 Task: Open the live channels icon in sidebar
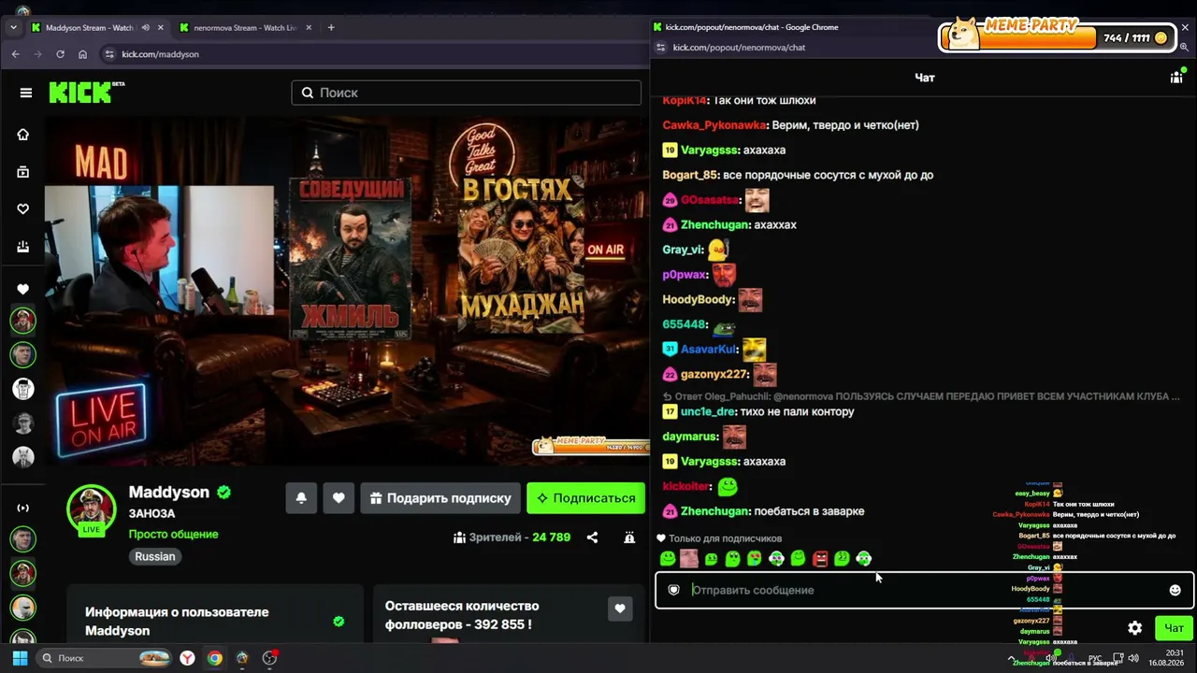[23, 508]
